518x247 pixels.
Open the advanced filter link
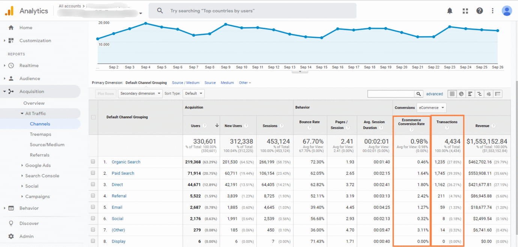[434, 94]
